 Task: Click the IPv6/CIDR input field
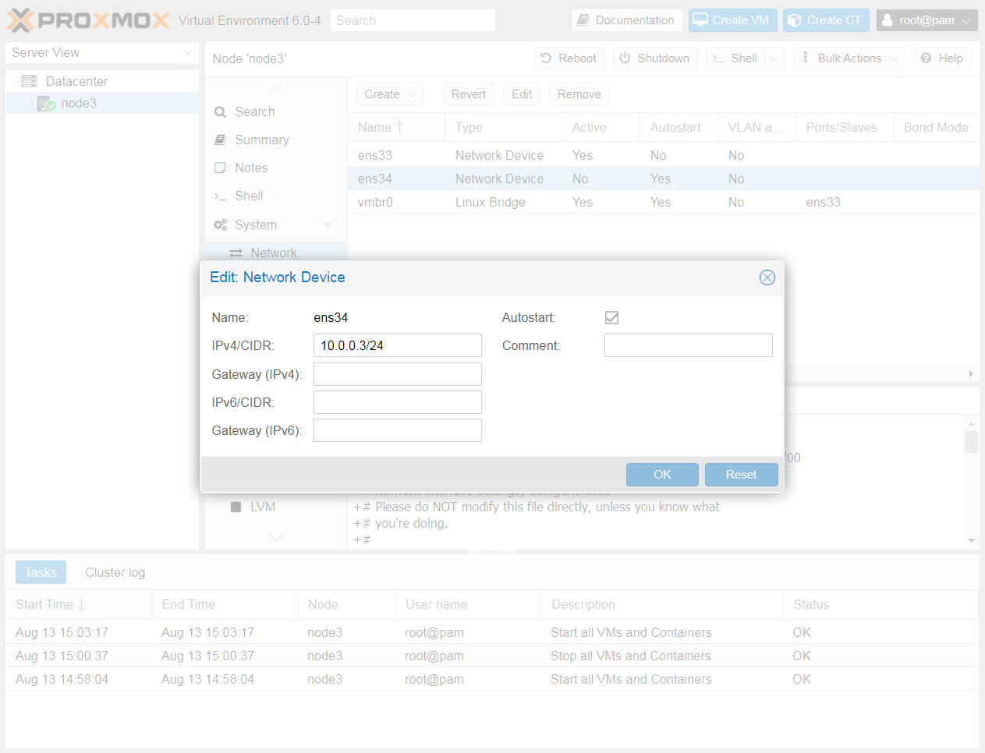click(x=398, y=402)
